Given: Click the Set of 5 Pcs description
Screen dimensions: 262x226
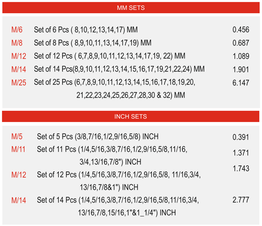Looking at the screenshot, I should (x=98, y=137).
